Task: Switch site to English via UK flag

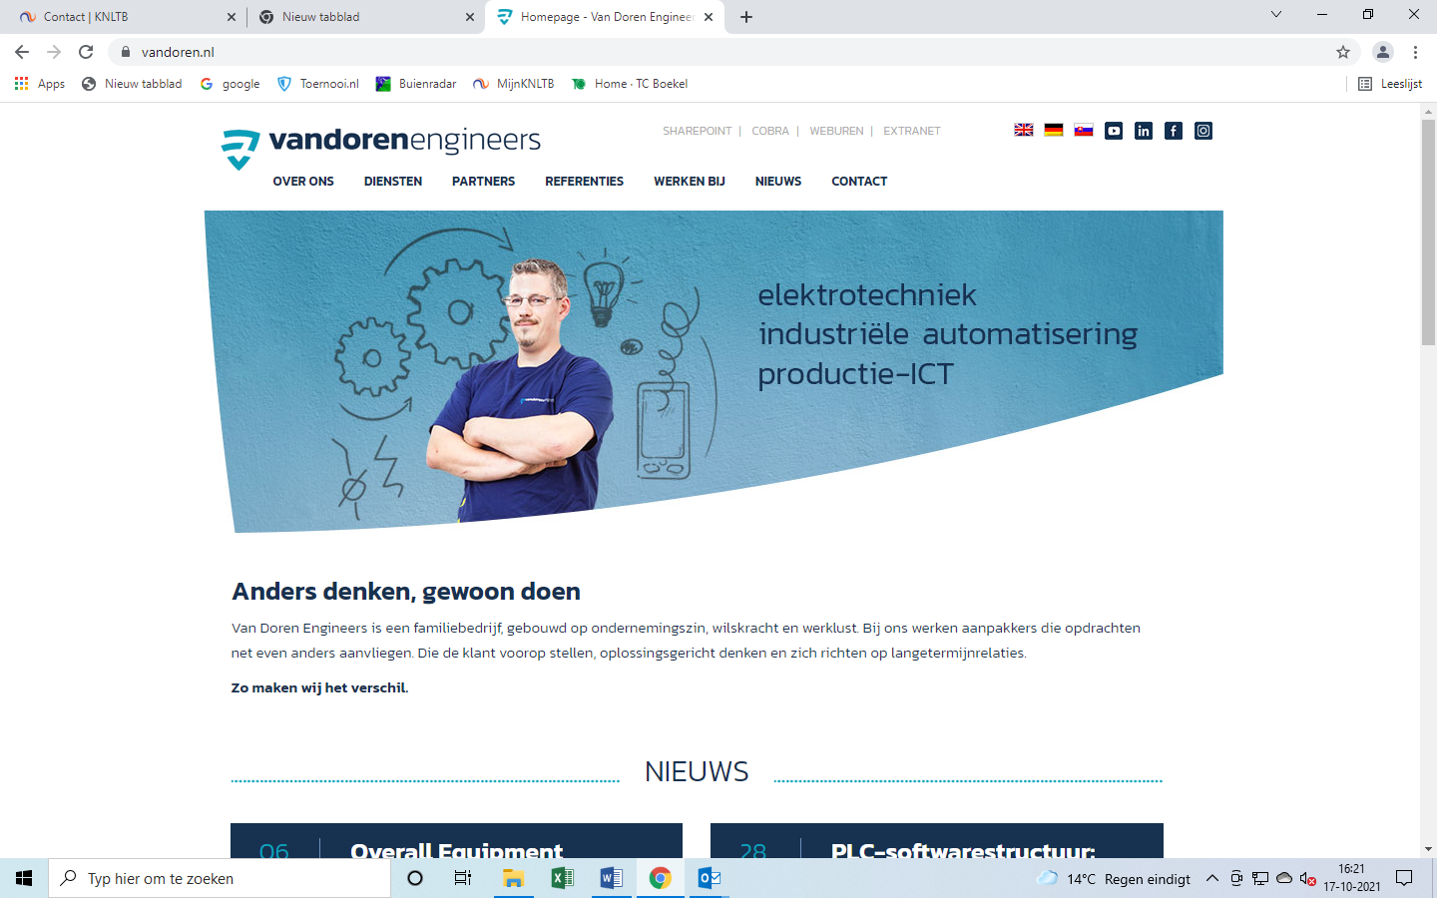Action: pyautogui.click(x=1024, y=130)
